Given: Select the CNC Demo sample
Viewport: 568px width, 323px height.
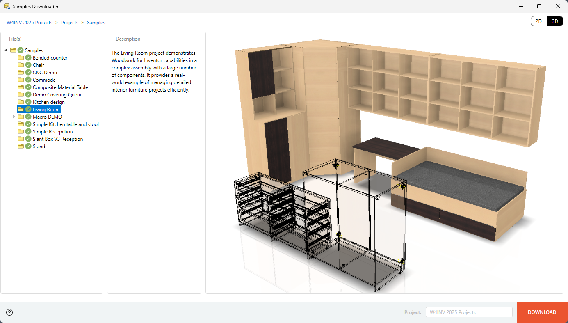Looking at the screenshot, I should tap(45, 73).
